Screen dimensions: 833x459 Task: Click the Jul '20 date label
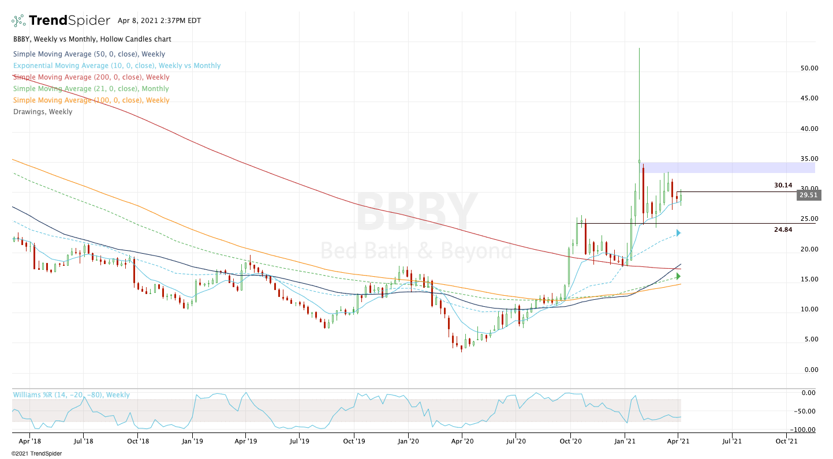point(516,441)
